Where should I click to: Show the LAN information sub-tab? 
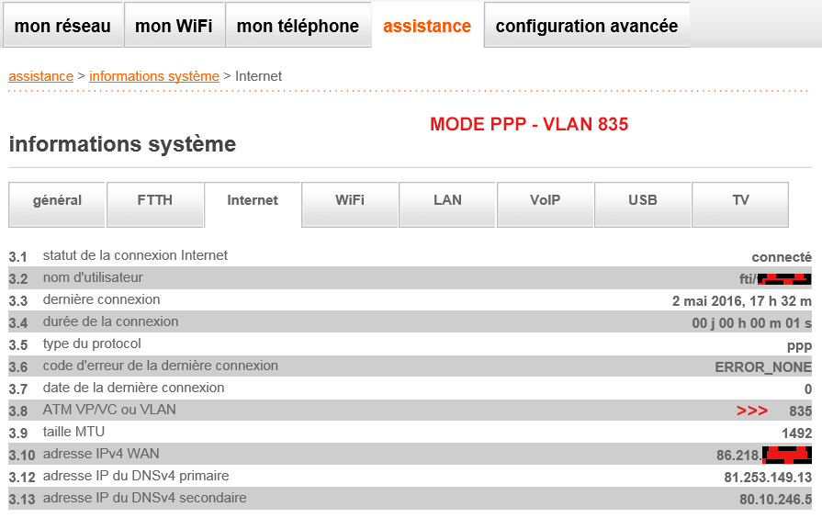coord(447,200)
